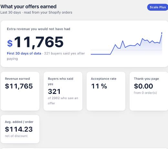
Task: Click the 'Thank-you page' label
Action: pos(146,79)
